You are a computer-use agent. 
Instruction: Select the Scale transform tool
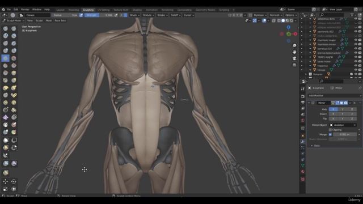(6, 189)
